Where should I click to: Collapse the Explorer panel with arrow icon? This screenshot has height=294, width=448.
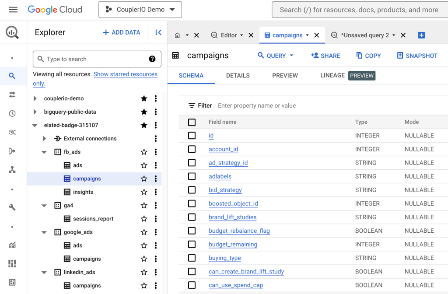[158, 32]
